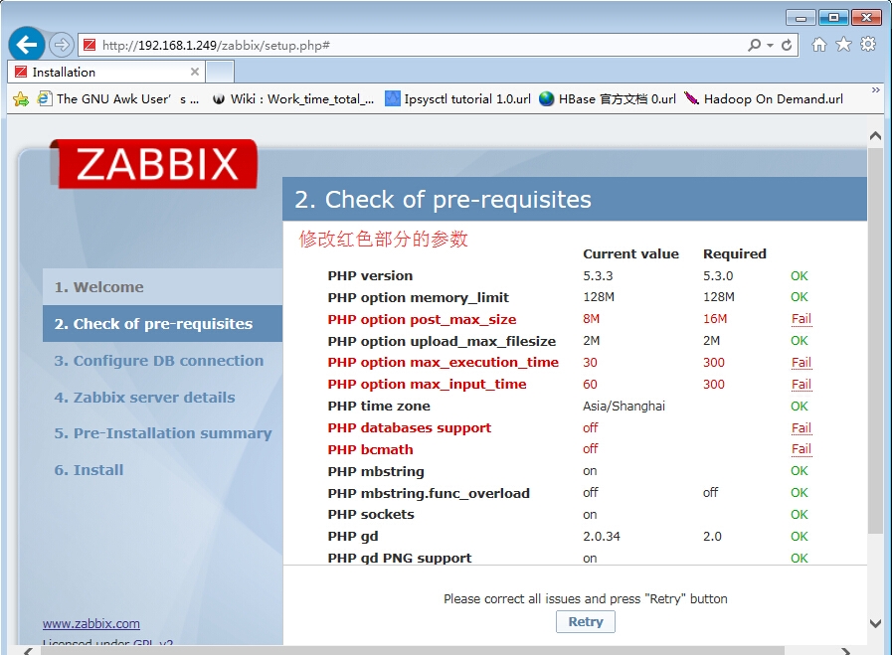Viewport: 893px width, 655px height.
Task: Click the browser Back arrow button
Action: [26, 44]
